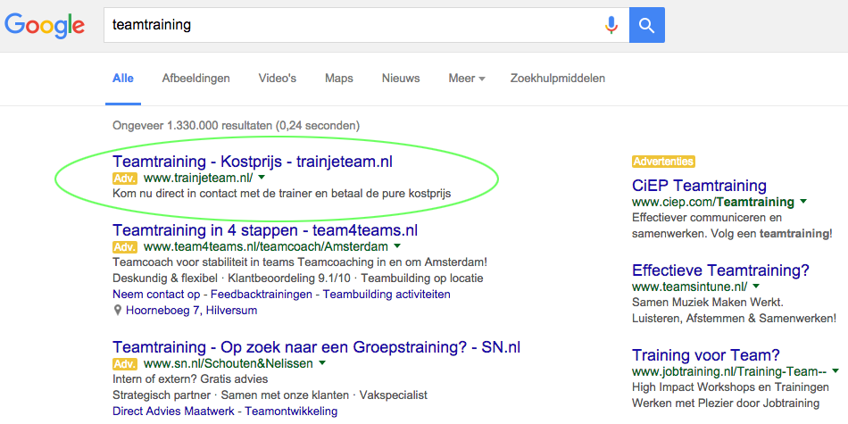The height and width of the screenshot is (424, 848).
Task: Switch to the Nieuws tab
Action: click(x=401, y=79)
